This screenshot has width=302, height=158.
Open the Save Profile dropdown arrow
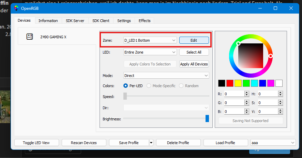[x=151, y=143]
